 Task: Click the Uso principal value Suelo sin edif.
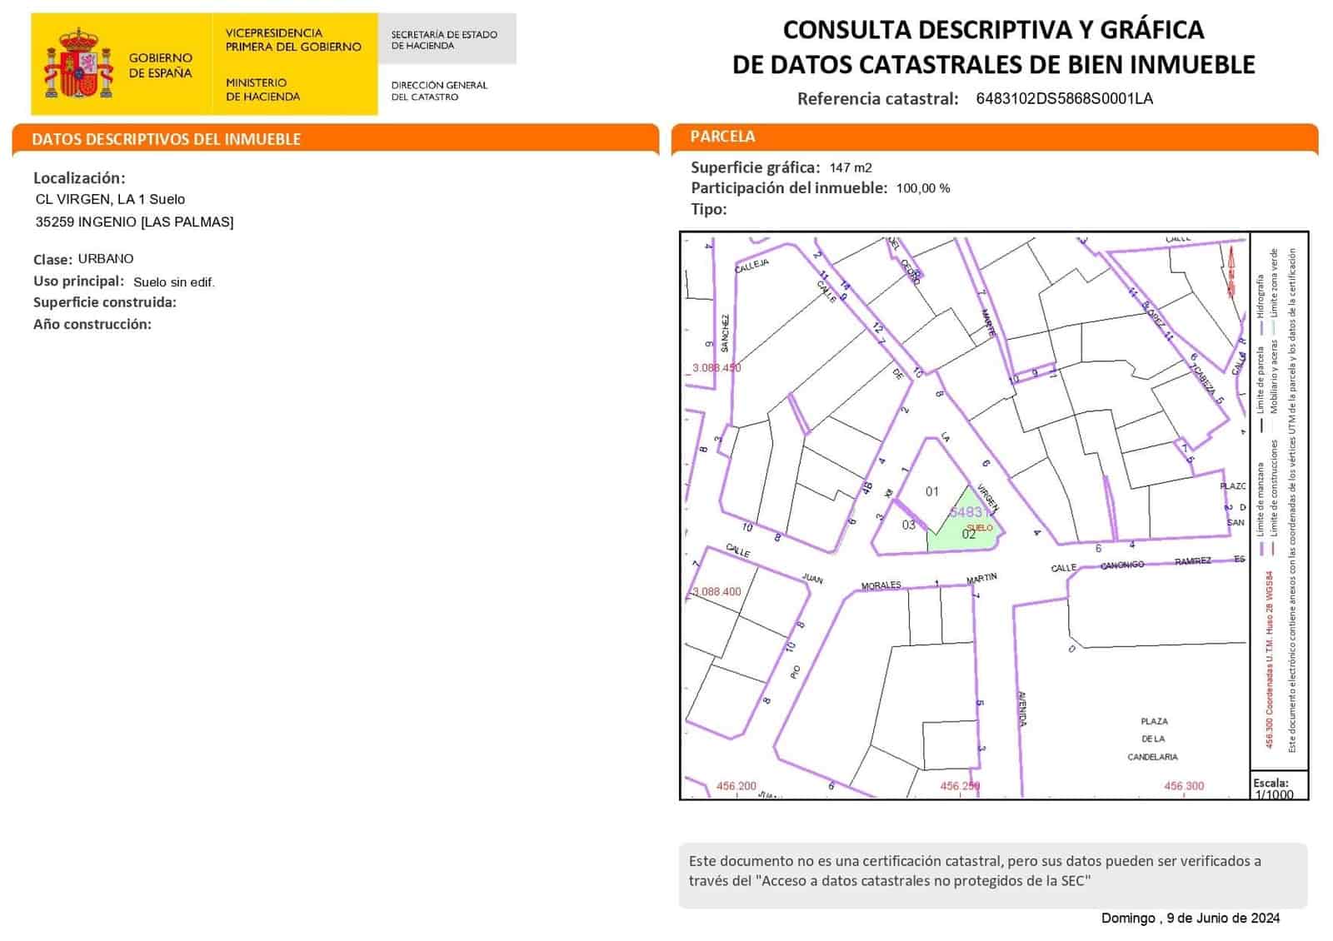click(174, 282)
